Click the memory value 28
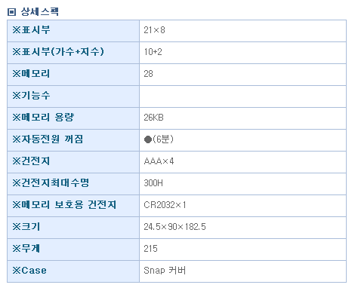 coord(148,74)
